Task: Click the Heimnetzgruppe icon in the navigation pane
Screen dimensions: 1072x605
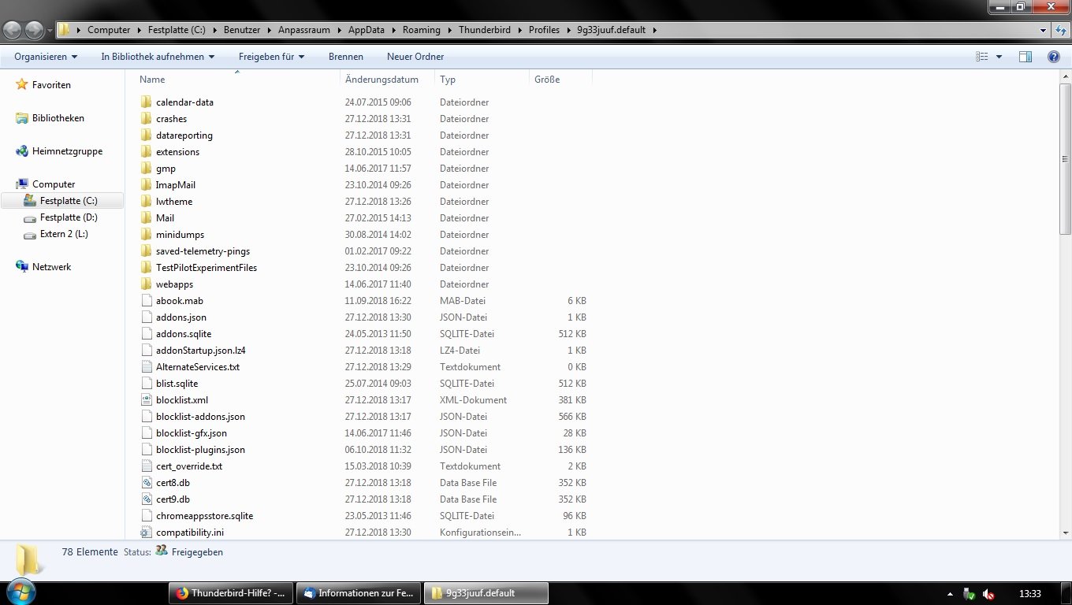Action: tap(22, 151)
